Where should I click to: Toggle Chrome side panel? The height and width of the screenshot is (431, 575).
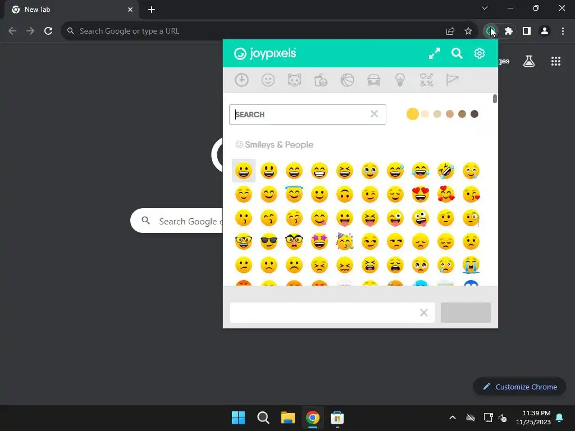click(x=527, y=31)
